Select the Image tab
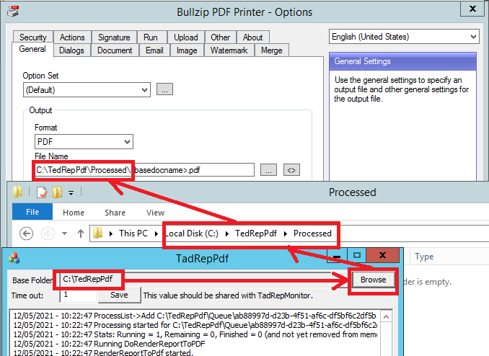This screenshot has width=489, height=356. [187, 50]
